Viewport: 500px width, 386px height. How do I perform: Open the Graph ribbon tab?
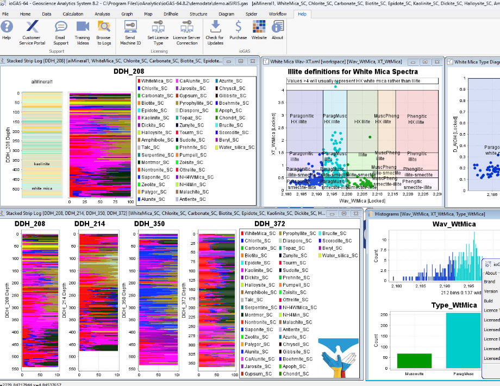(x=127, y=14)
